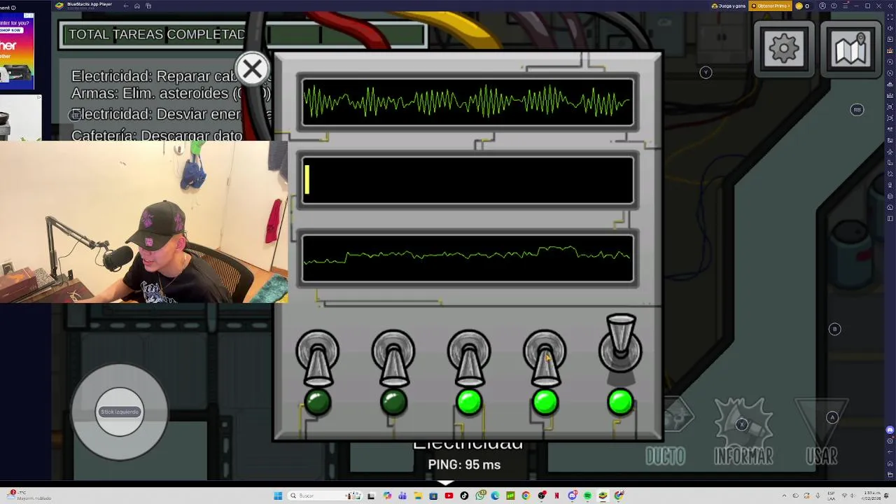This screenshot has height=504, width=896.
Task: Open Microsoft Teams from the taskbar
Action: [402, 496]
